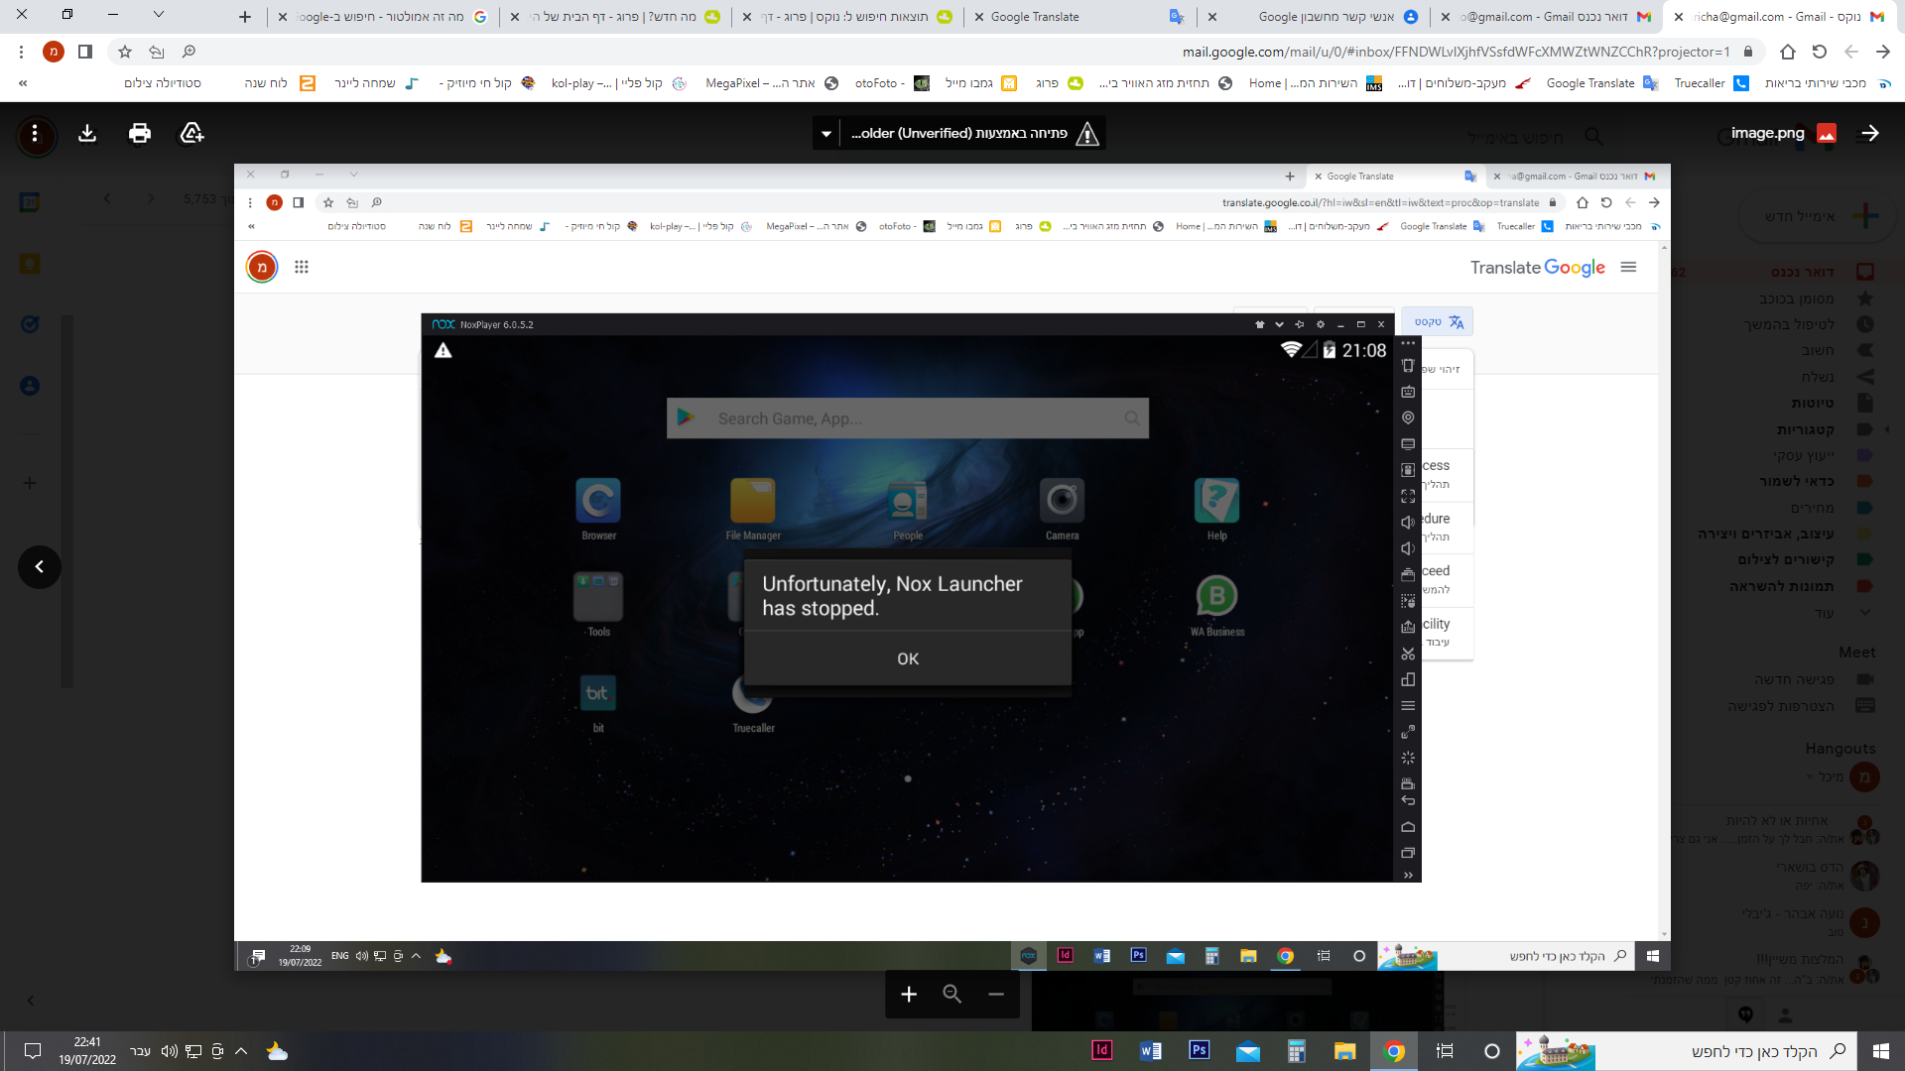Open the kol-play bookmark
The image size is (1905, 1071).
(x=618, y=83)
